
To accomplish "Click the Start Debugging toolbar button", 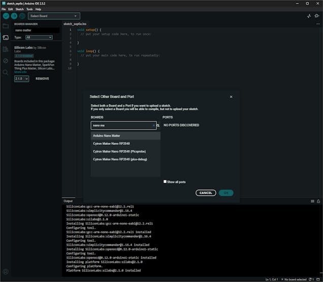I will pos(22,16).
